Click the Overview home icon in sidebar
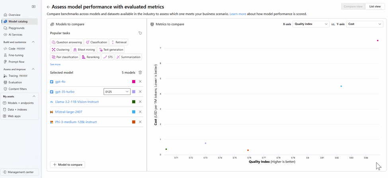 (x=6, y=15)
